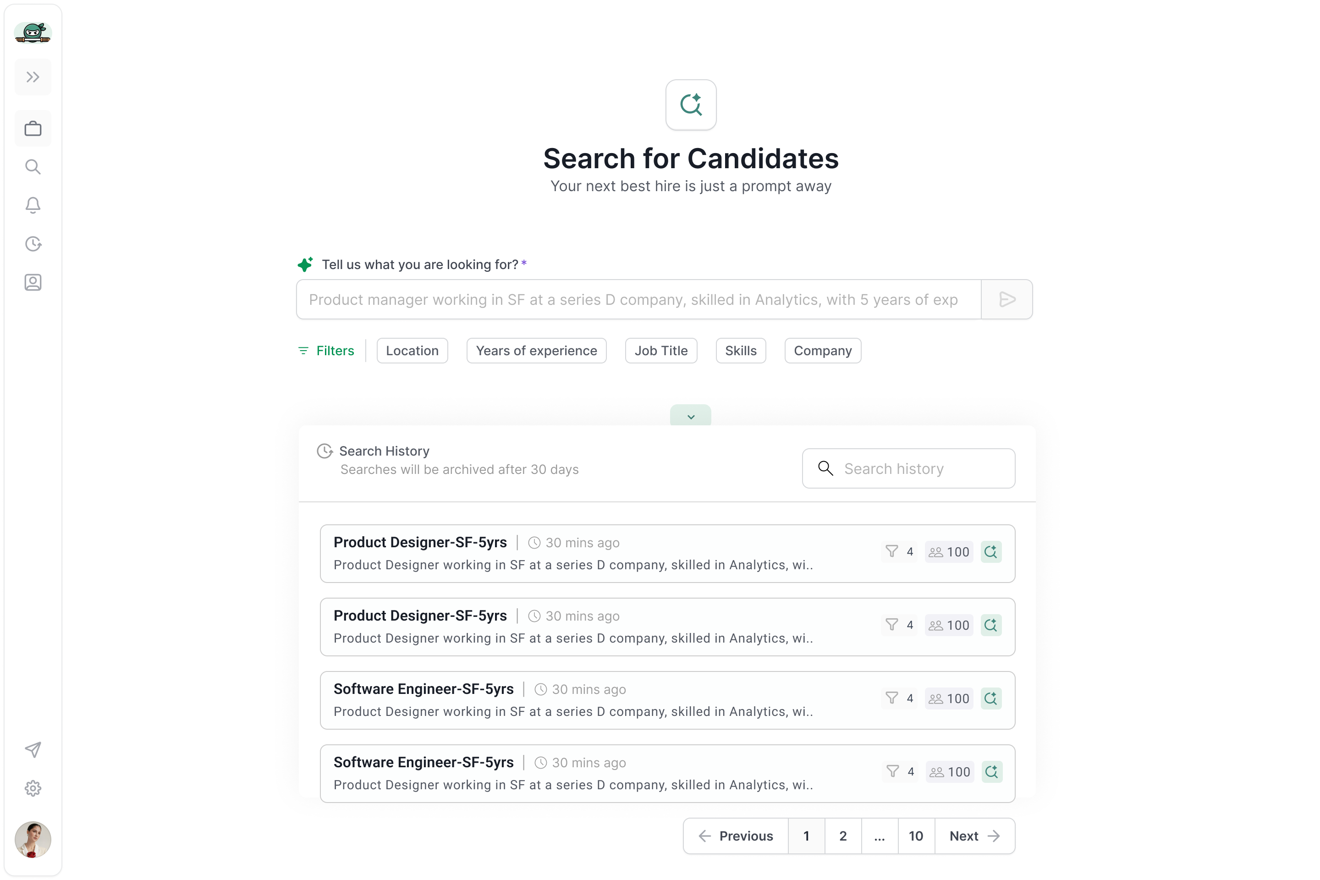This screenshot has width=1320, height=880.
Task: Open the Location filter chip
Action: (x=412, y=351)
